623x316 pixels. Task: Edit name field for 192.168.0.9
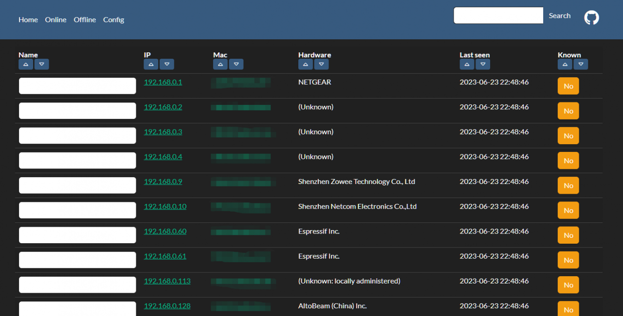(77, 185)
